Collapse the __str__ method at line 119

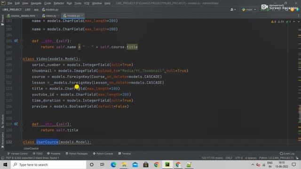22,124
